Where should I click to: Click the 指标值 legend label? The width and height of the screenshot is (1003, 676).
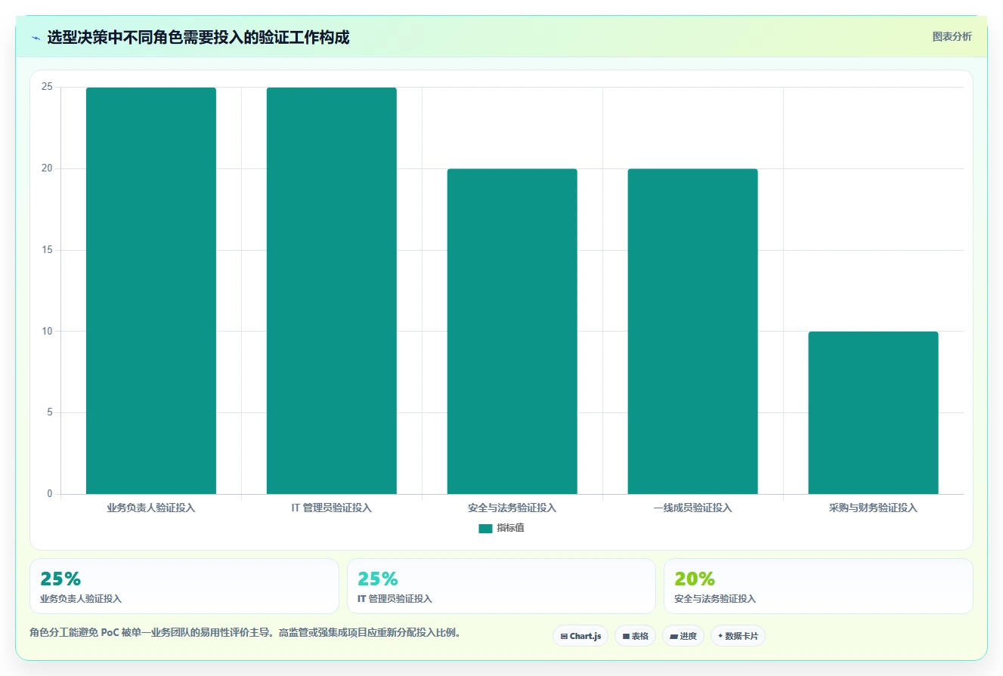click(510, 528)
